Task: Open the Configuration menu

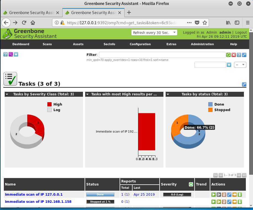Action: (140, 44)
